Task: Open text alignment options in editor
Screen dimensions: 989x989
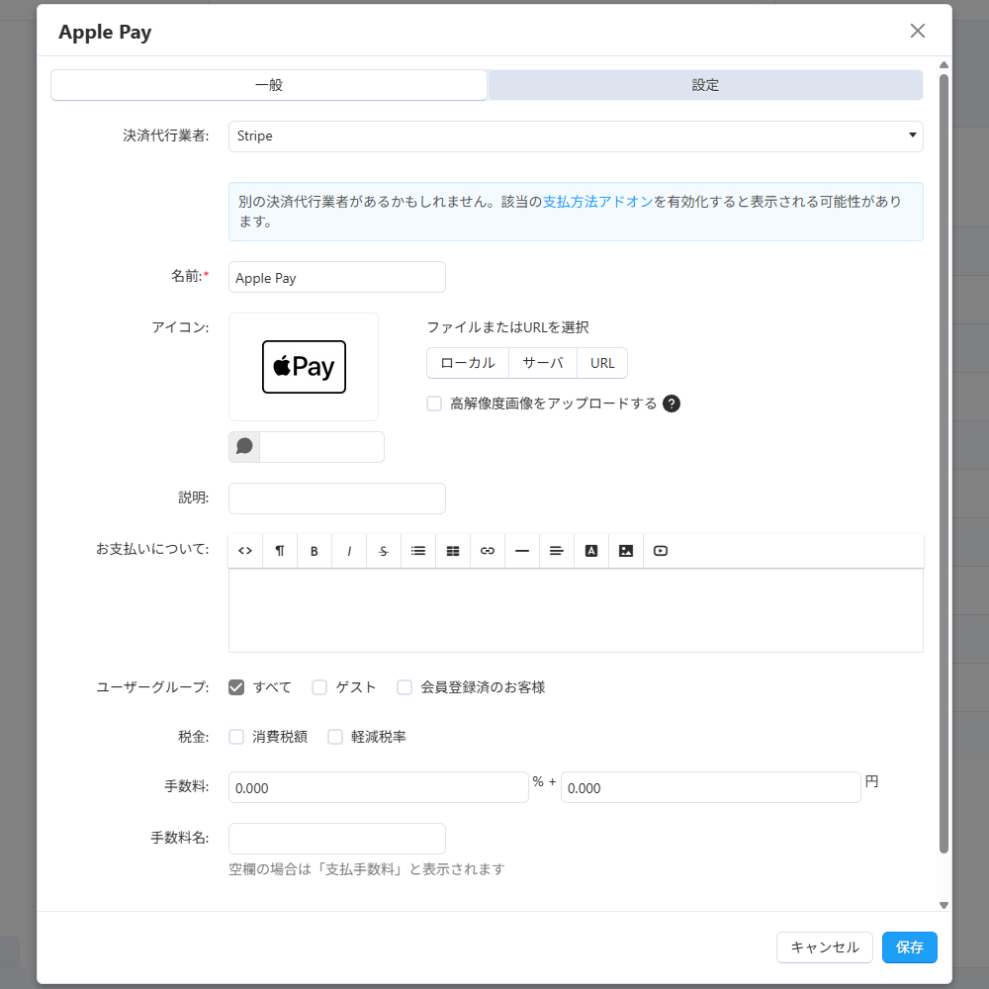Action: point(556,551)
